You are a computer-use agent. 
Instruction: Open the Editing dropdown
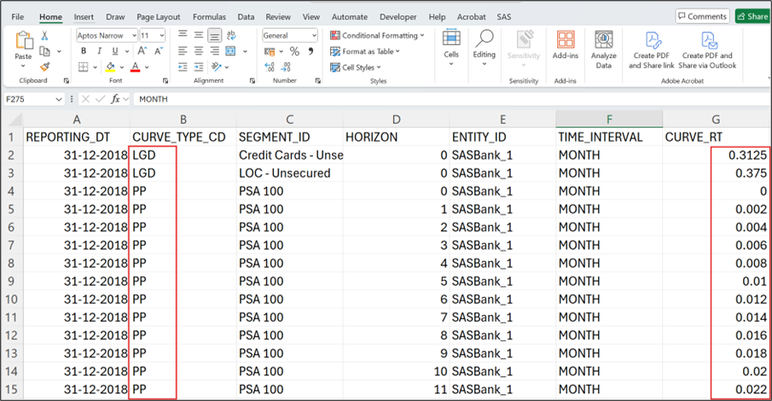484,48
